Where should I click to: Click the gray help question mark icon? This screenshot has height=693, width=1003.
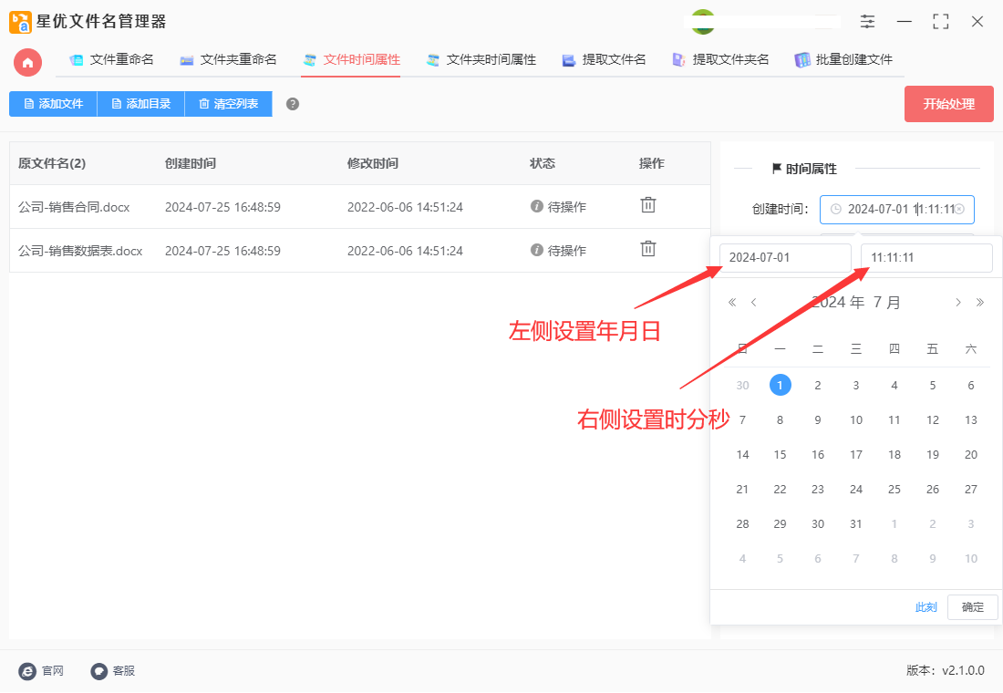(293, 104)
